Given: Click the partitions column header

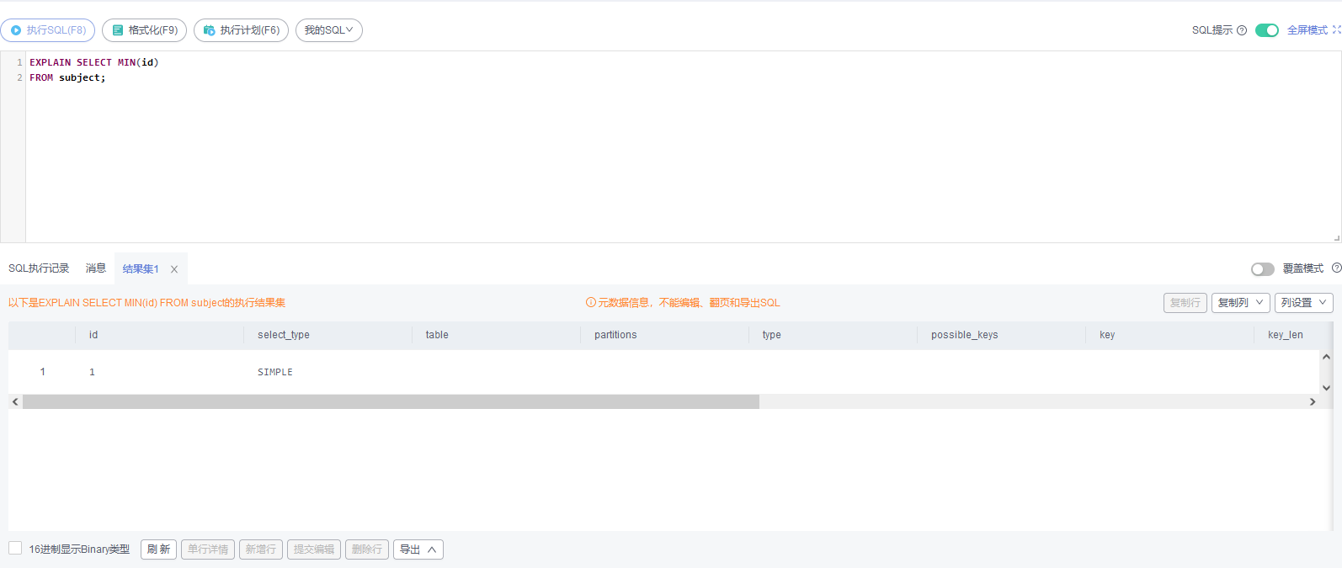Looking at the screenshot, I should tap(665, 335).
